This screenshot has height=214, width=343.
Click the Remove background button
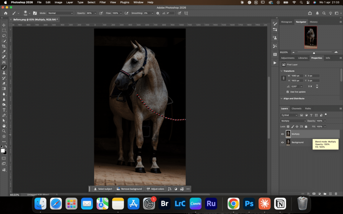(x=129, y=189)
